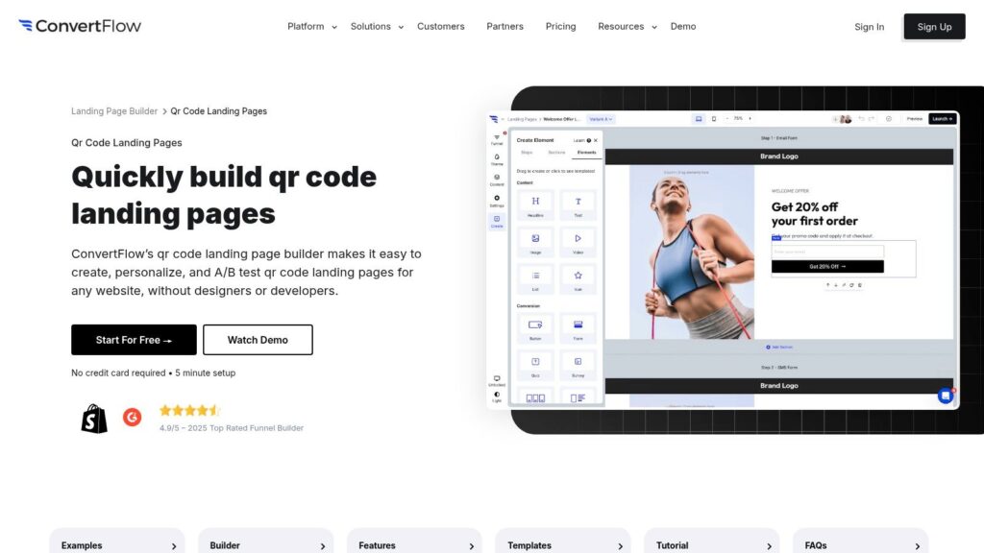The height and width of the screenshot is (553, 984).
Task: Click the Landing Page Builder breadcrumb link
Action: pos(114,111)
